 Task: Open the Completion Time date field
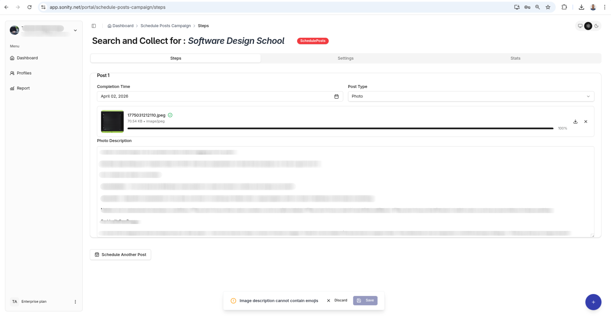220,96
